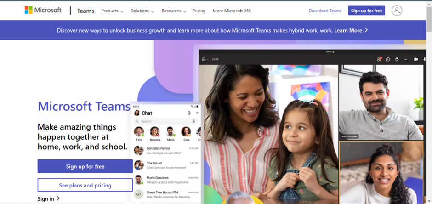Click the Microsoft logo
This screenshot has height=204, width=432.
(x=43, y=10)
